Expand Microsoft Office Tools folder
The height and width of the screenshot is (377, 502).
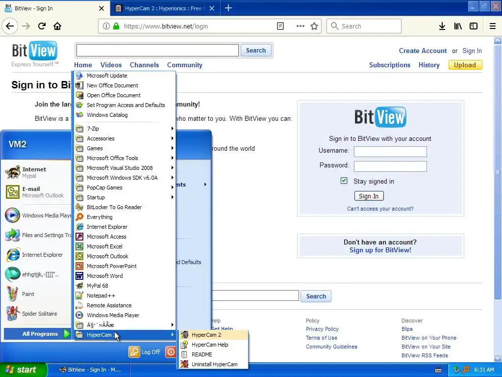click(x=125, y=158)
